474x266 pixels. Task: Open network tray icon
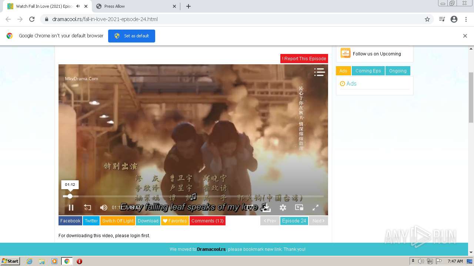tap(430, 261)
